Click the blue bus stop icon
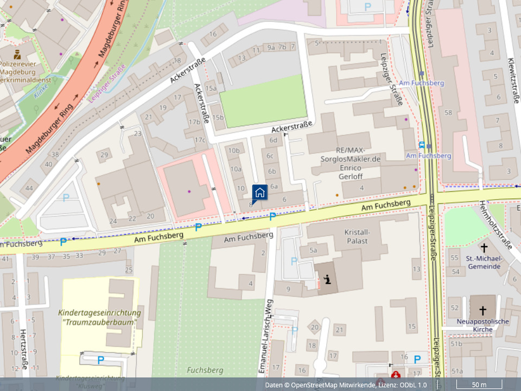521x391 pixels. click(x=422, y=145)
